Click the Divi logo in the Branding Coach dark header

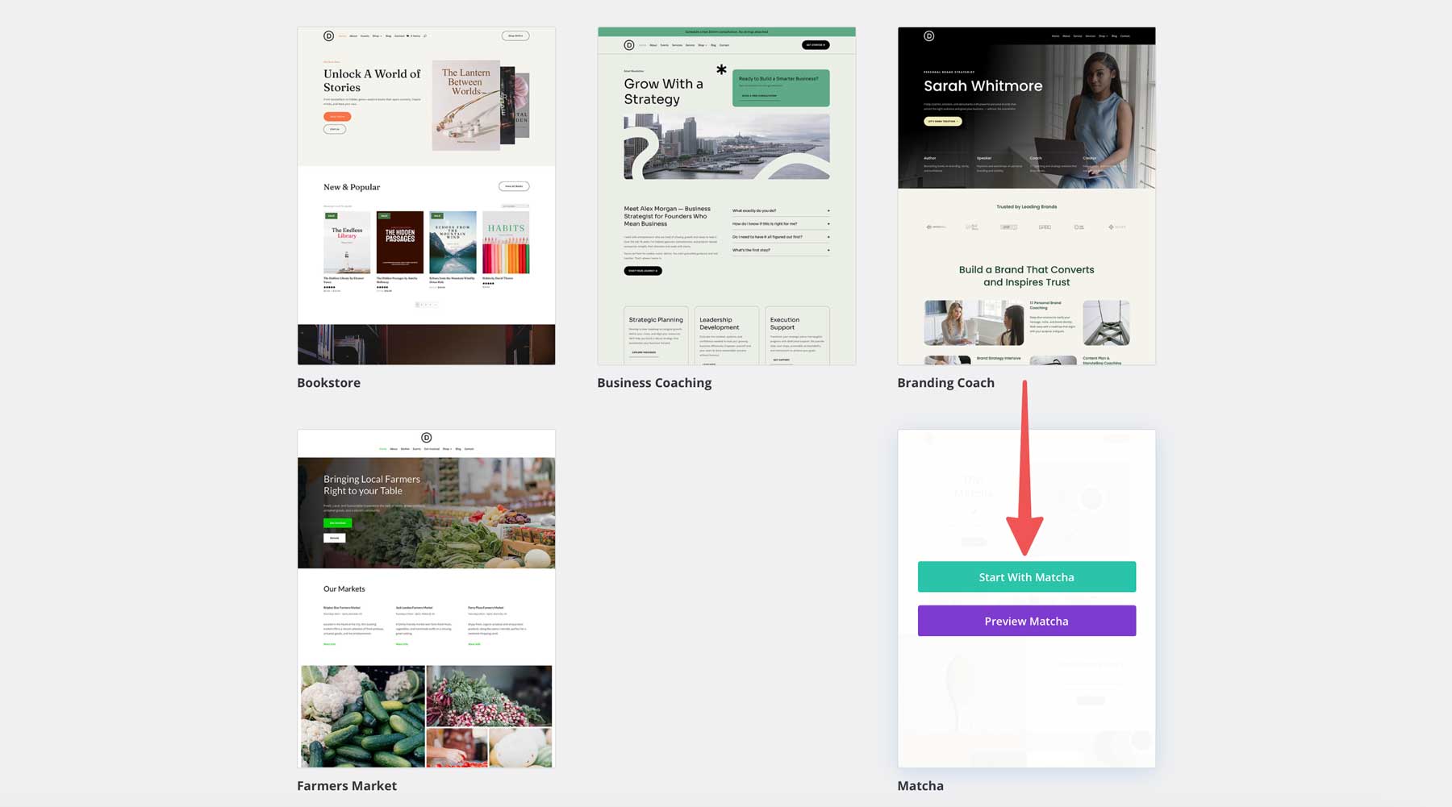[929, 35]
